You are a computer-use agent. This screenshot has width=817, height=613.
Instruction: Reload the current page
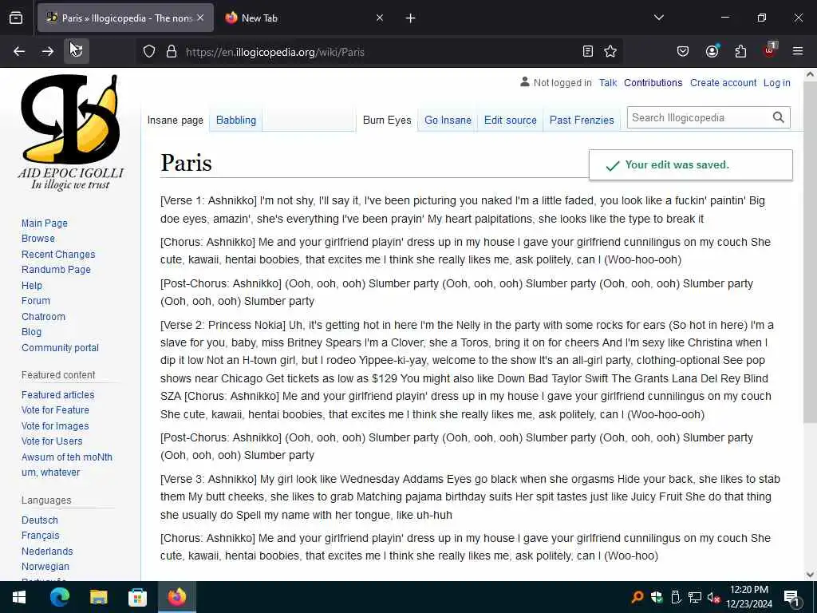pyautogui.click(x=77, y=52)
